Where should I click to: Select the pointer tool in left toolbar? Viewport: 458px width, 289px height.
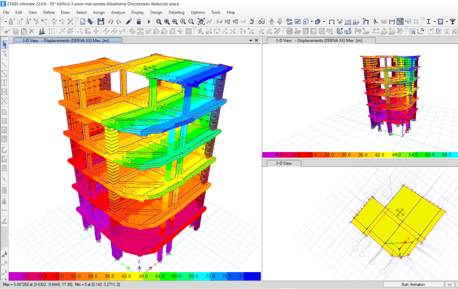click(4, 44)
